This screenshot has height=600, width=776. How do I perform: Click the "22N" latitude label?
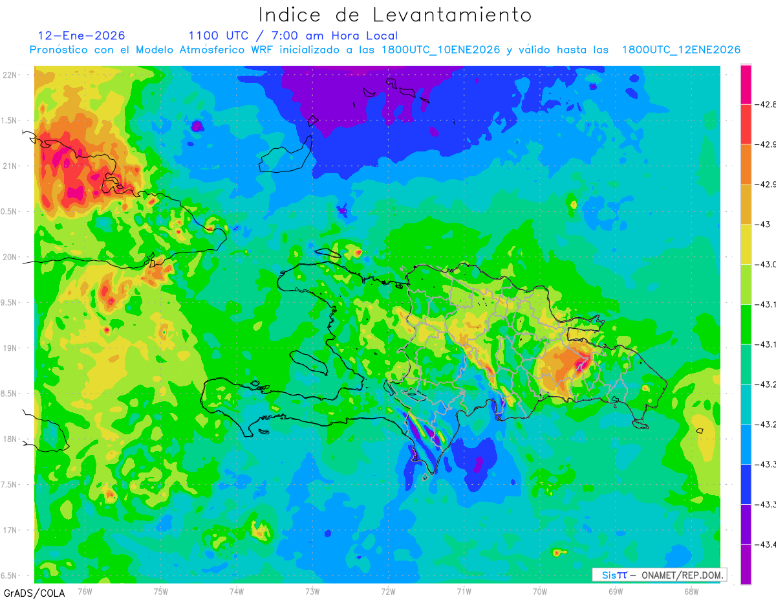(x=9, y=74)
